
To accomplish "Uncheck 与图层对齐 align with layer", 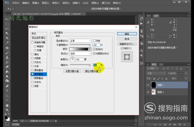I will (x=94, y=53).
